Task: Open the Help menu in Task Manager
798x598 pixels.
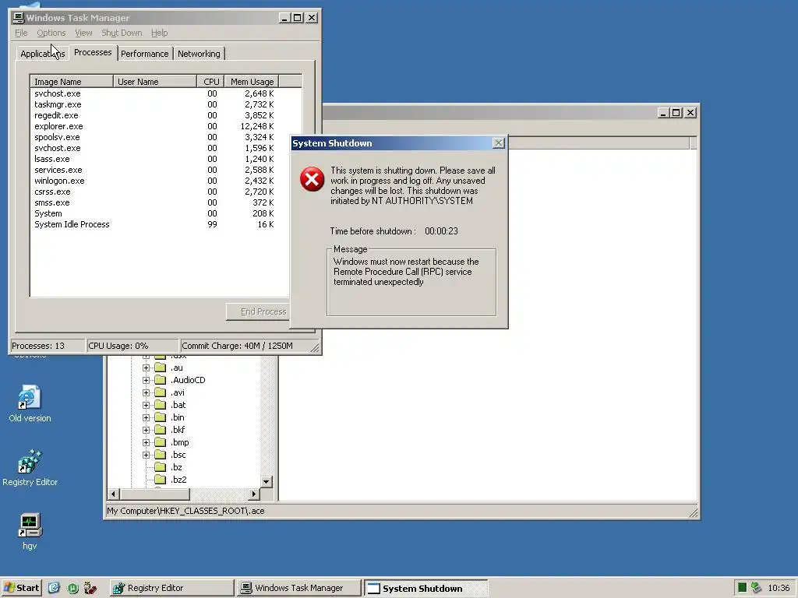Action: 159,33
